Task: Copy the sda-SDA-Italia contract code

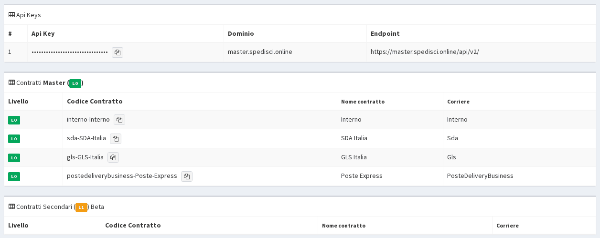Action: pyautogui.click(x=116, y=139)
